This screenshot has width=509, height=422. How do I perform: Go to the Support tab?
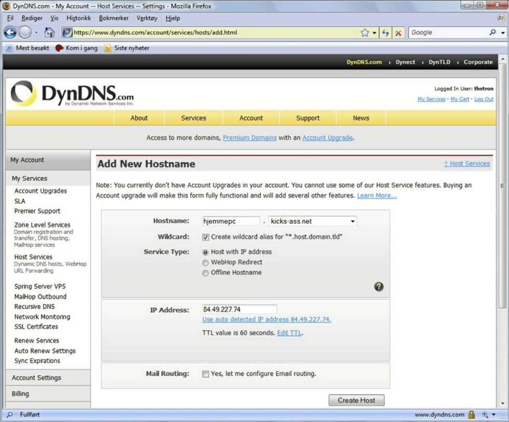tap(307, 118)
